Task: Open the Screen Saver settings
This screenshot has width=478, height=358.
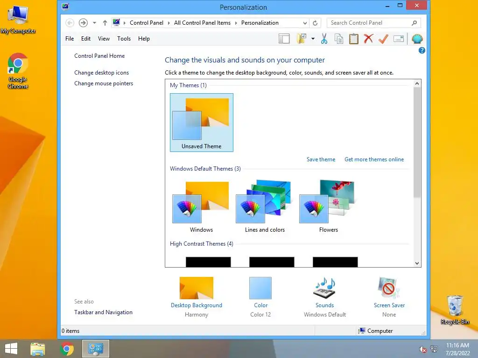Action: tap(389, 297)
